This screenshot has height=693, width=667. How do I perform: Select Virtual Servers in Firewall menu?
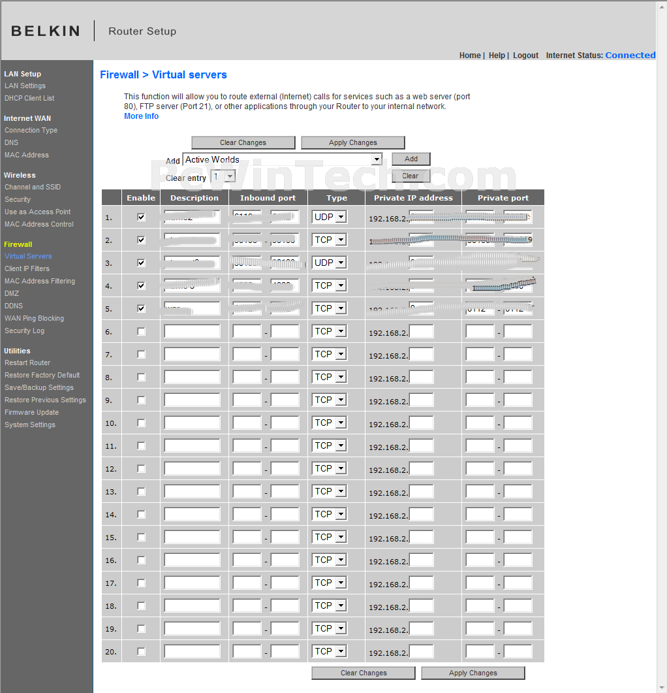coord(28,256)
